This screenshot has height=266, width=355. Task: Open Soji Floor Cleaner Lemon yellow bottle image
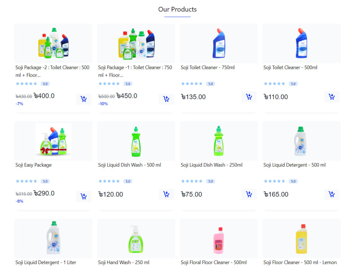click(301, 238)
